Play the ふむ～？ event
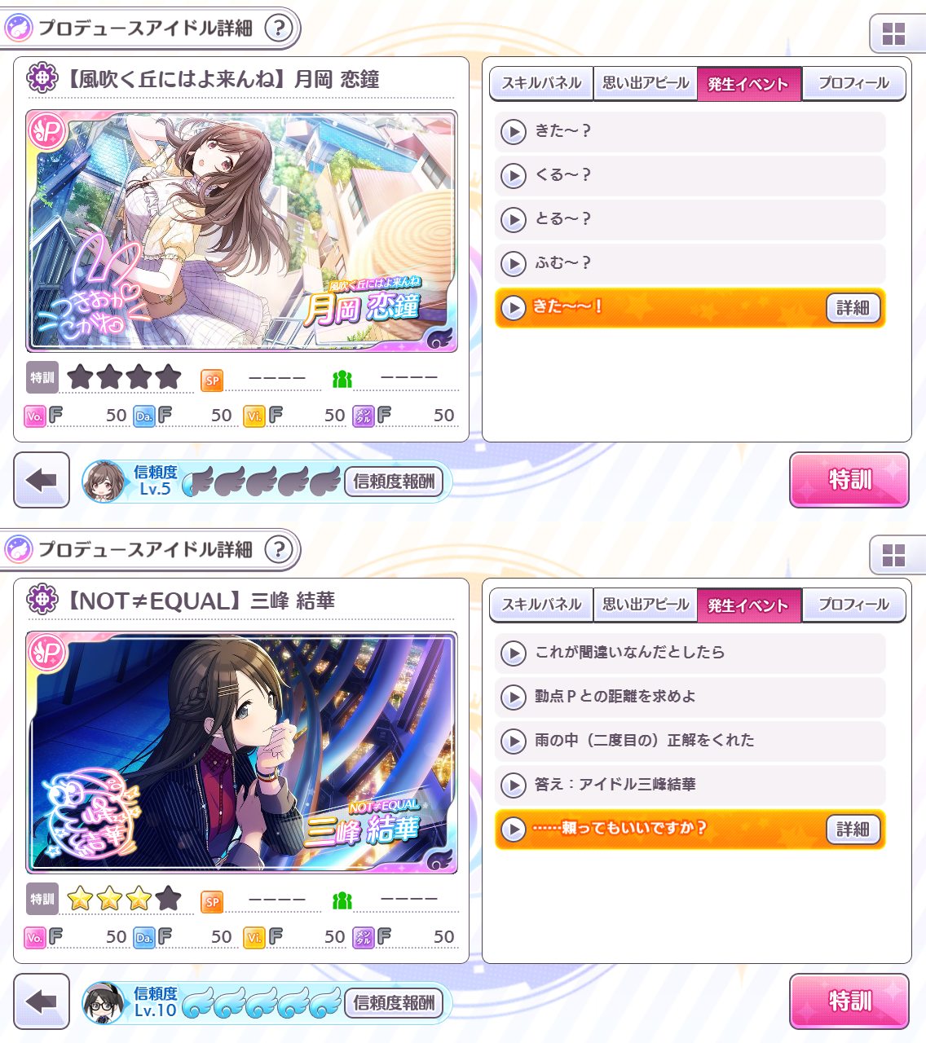 point(690,263)
